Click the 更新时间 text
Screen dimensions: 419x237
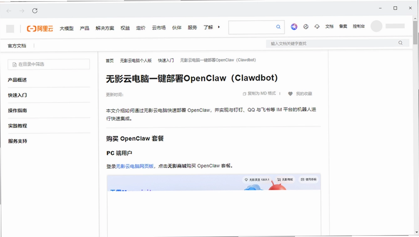click(x=114, y=94)
